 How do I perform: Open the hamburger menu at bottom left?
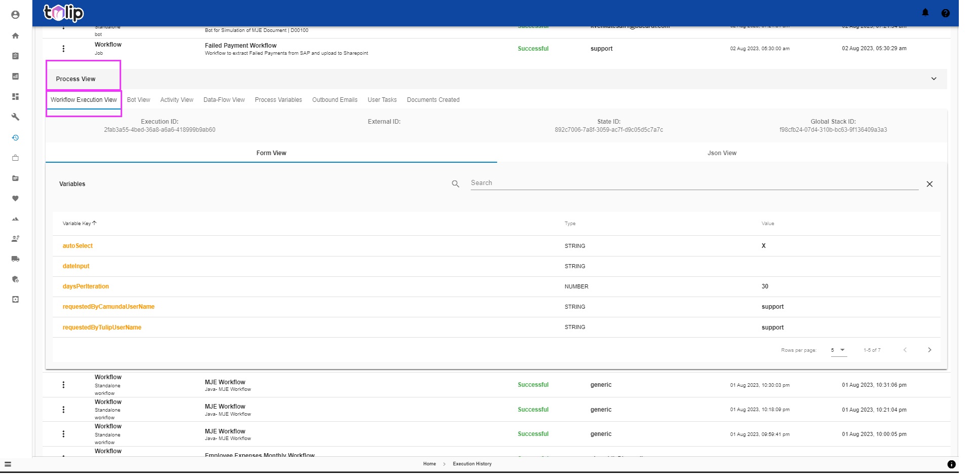[x=8, y=464]
